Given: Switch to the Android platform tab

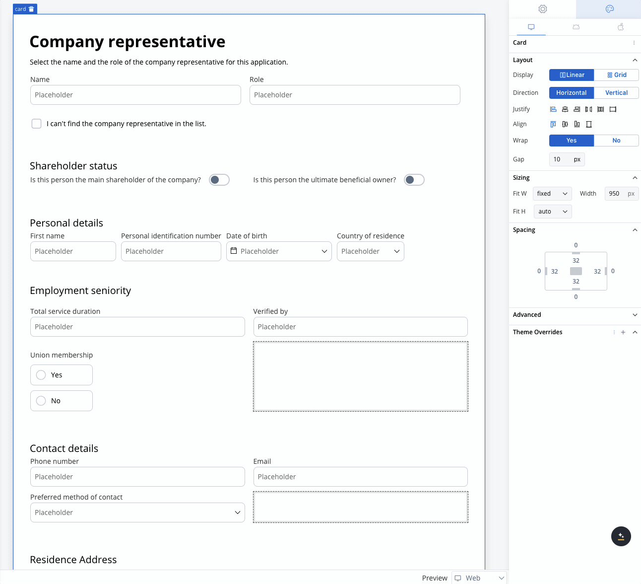Looking at the screenshot, I should point(576,27).
